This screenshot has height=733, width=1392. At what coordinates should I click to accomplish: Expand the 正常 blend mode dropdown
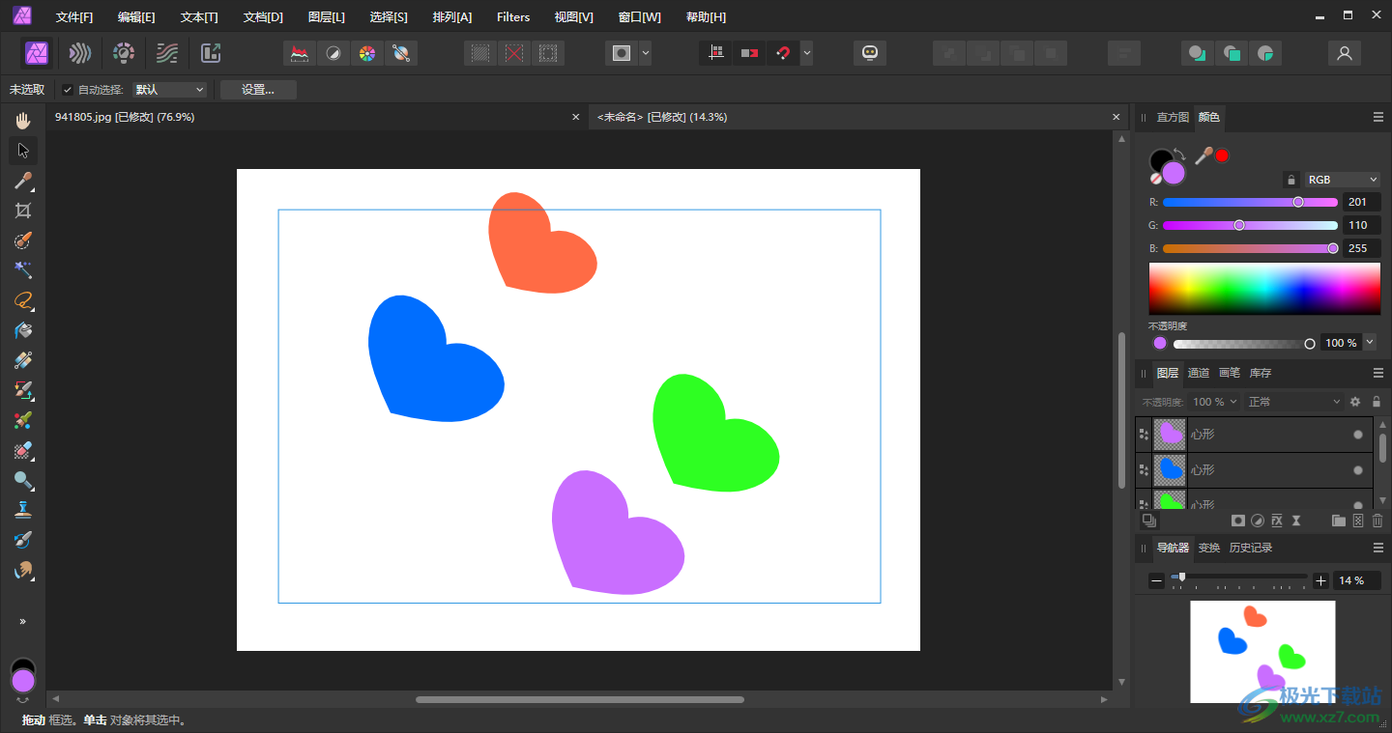[1293, 402]
